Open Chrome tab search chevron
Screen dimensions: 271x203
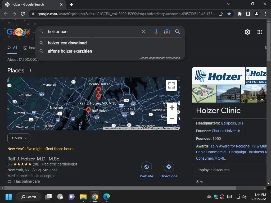[x=228, y=4]
